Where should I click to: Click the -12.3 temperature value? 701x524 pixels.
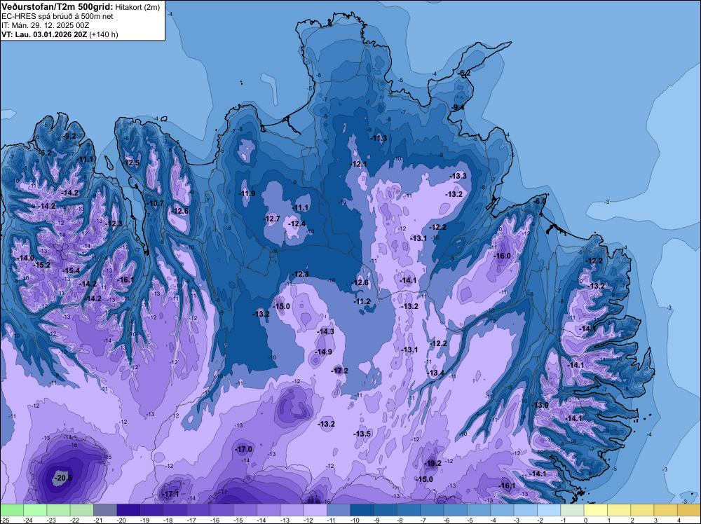point(114,223)
